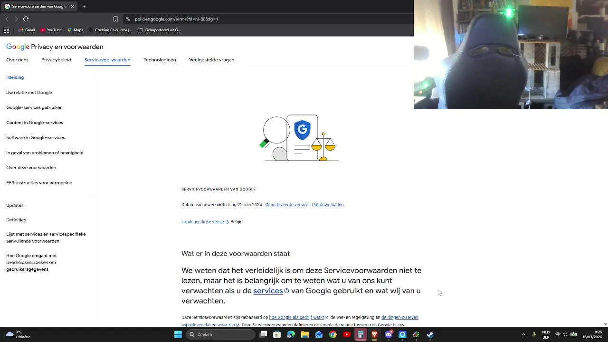Launch Google Chrome from the taskbar

tap(333, 334)
